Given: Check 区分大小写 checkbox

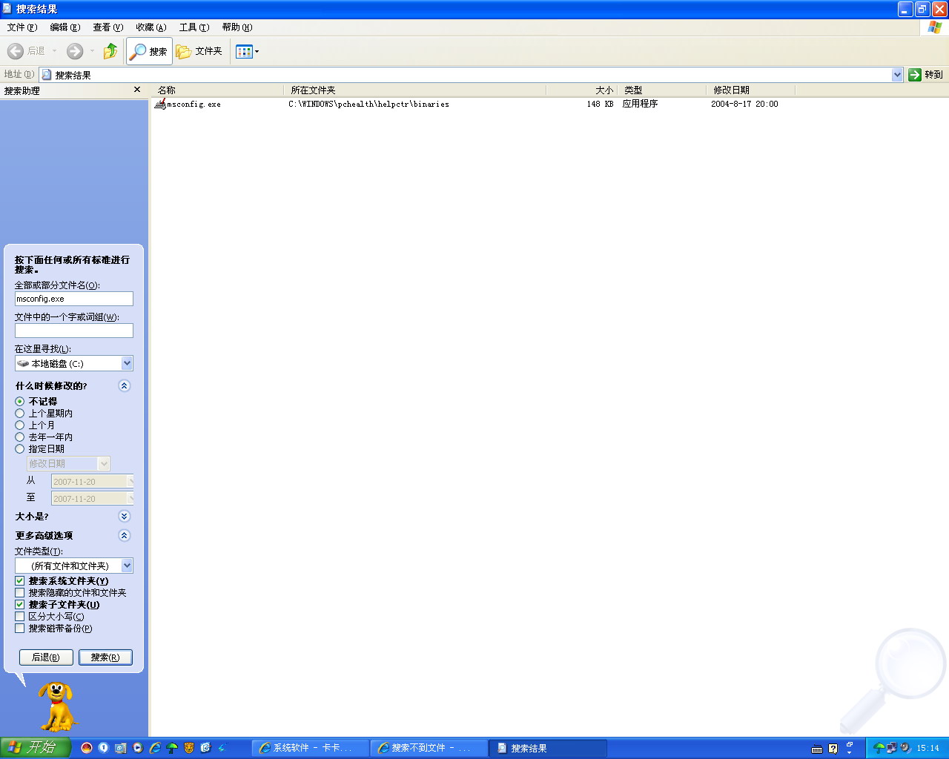Looking at the screenshot, I should pos(20,617).
